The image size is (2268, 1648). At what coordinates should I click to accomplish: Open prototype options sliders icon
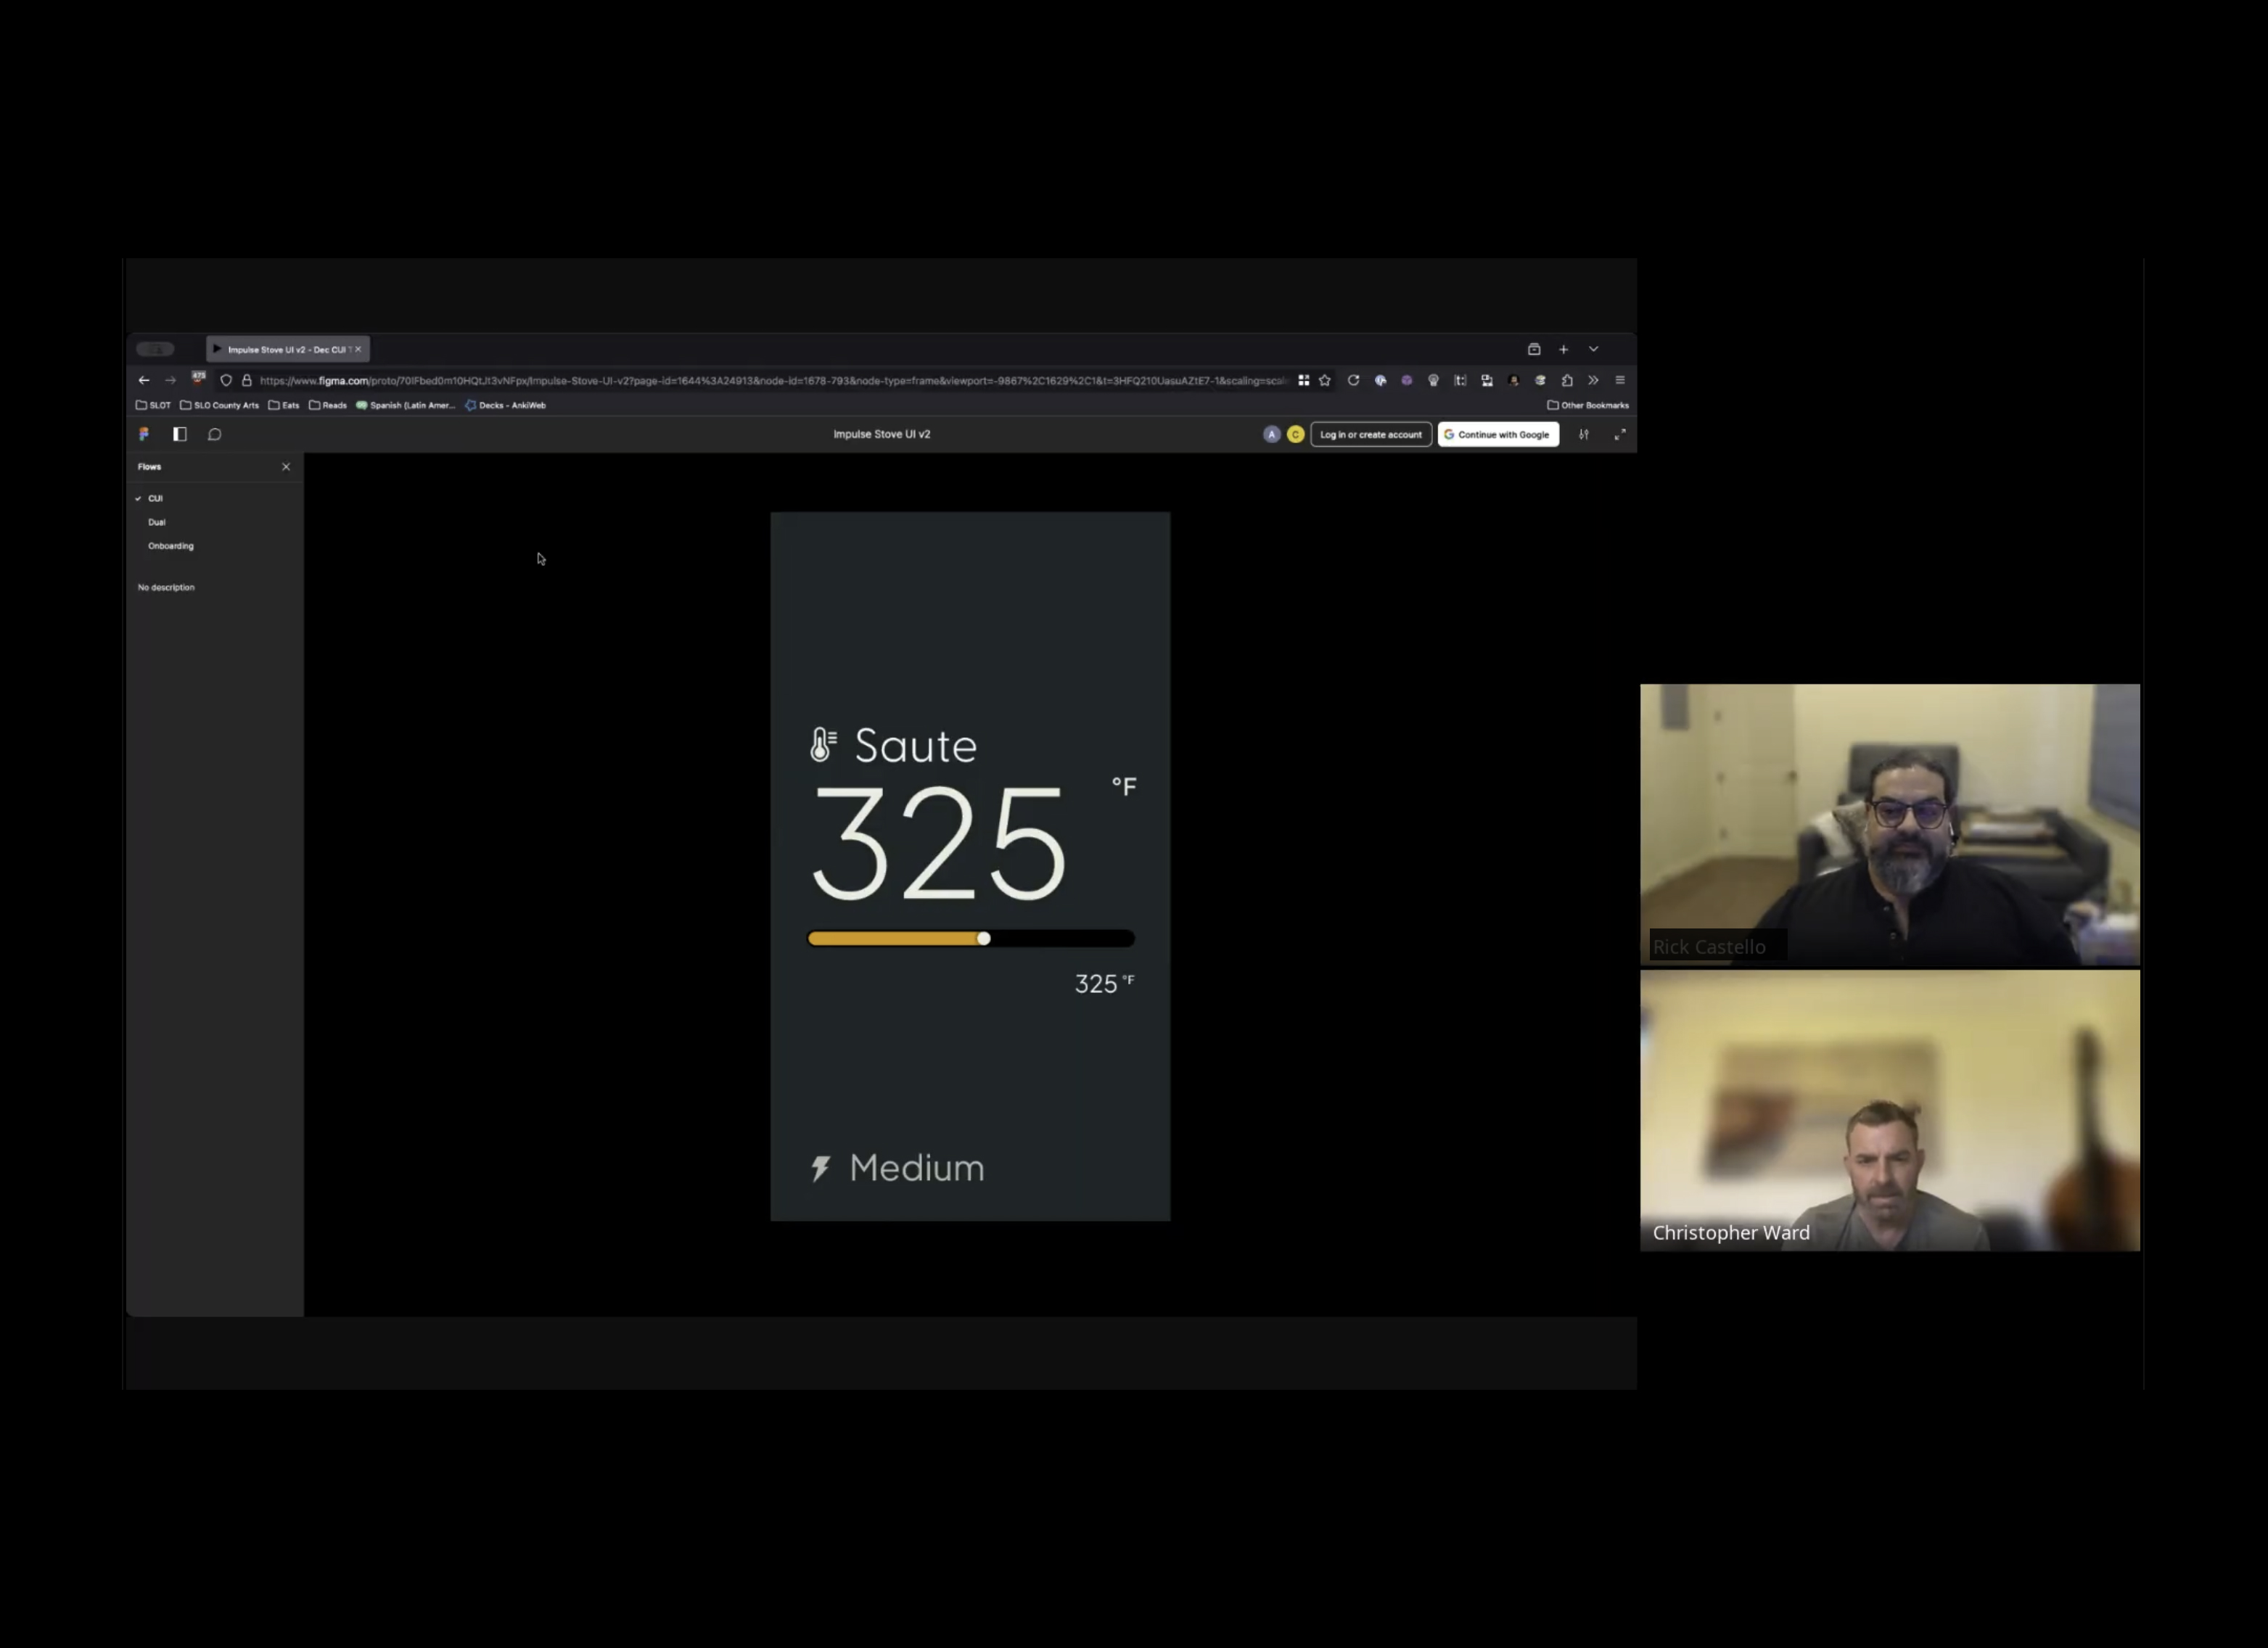pos(1583,434)
